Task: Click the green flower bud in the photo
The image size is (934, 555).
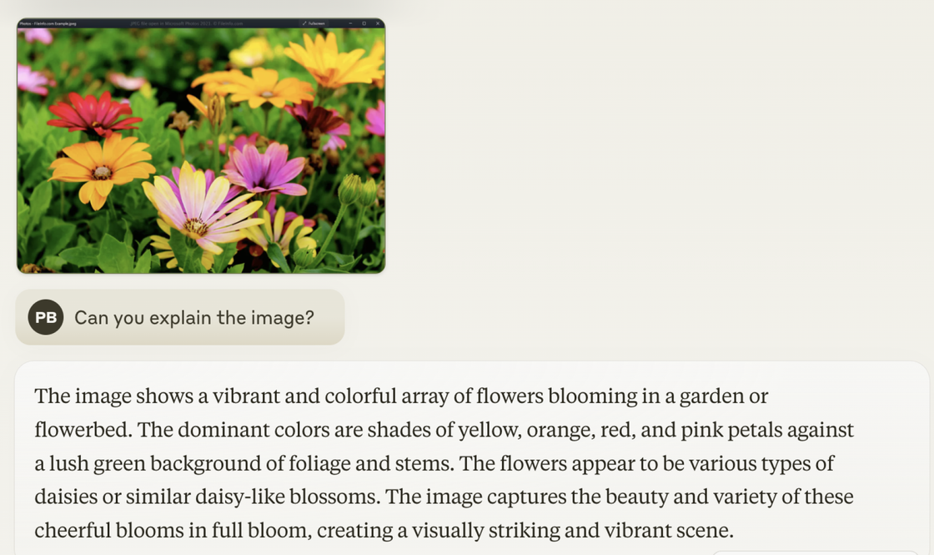Action: click(350, 189)
